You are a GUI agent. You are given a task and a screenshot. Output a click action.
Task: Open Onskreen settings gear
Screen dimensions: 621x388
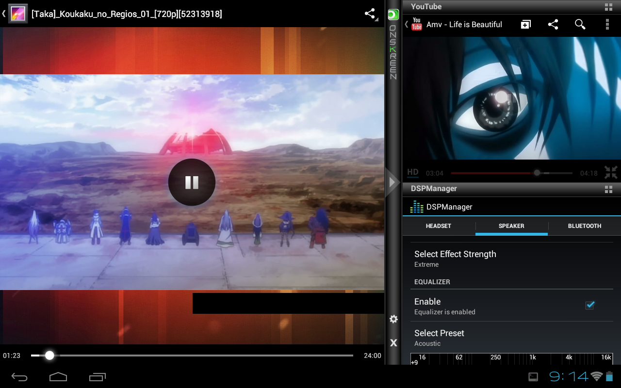[x=393, y=319]
